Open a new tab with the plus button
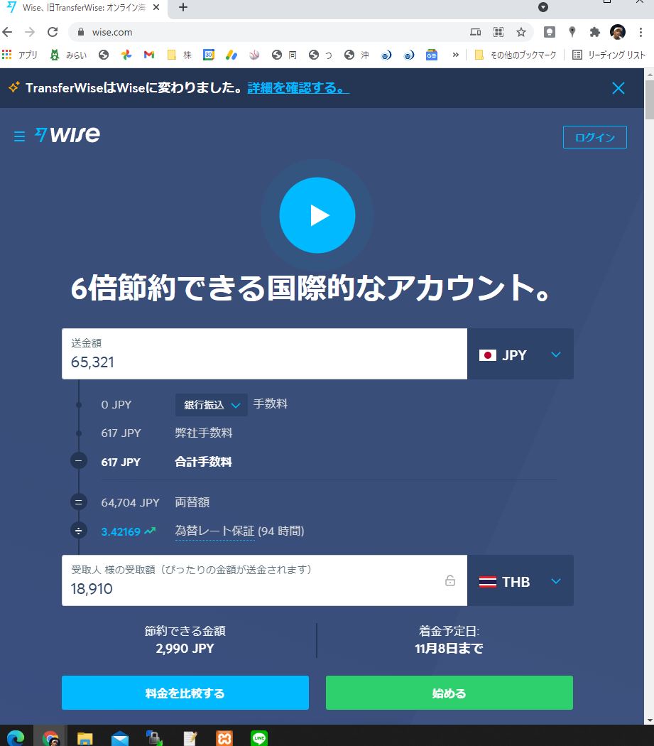 click(x=183, y=7)
